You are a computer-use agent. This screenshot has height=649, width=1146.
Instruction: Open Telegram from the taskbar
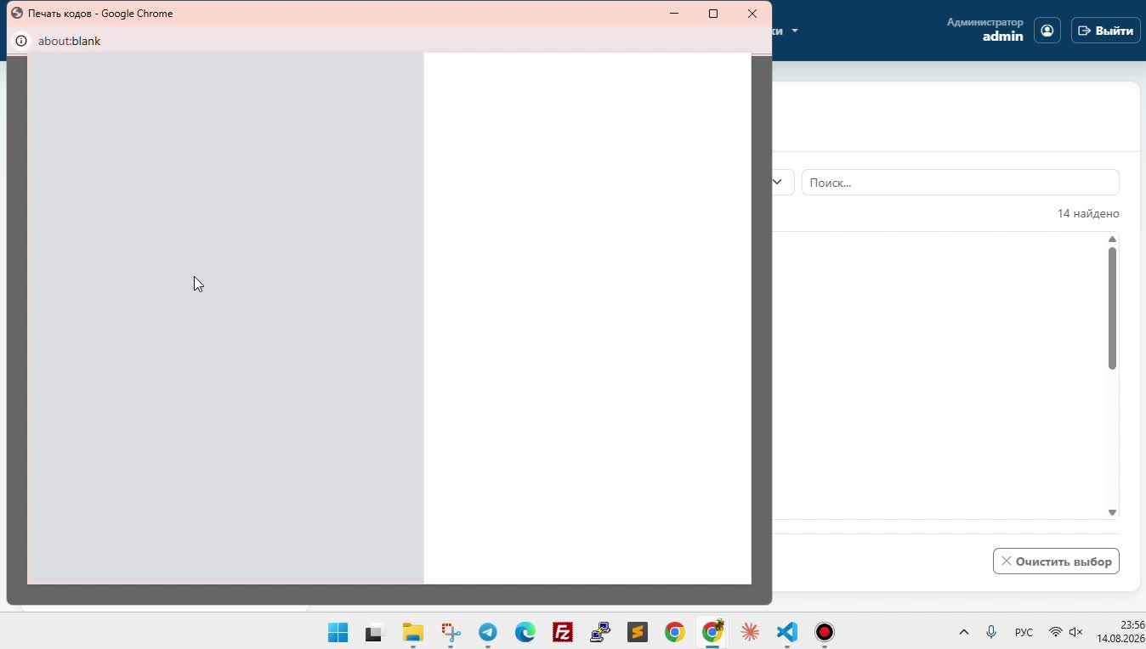(488, 632)
